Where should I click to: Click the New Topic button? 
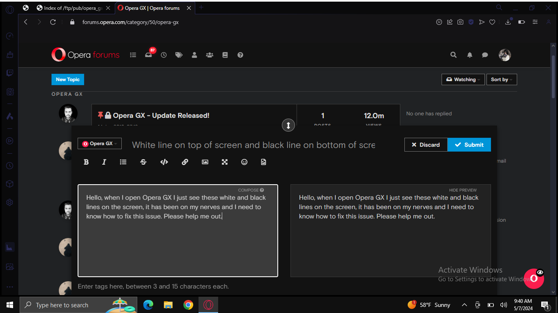pos(68,79)
